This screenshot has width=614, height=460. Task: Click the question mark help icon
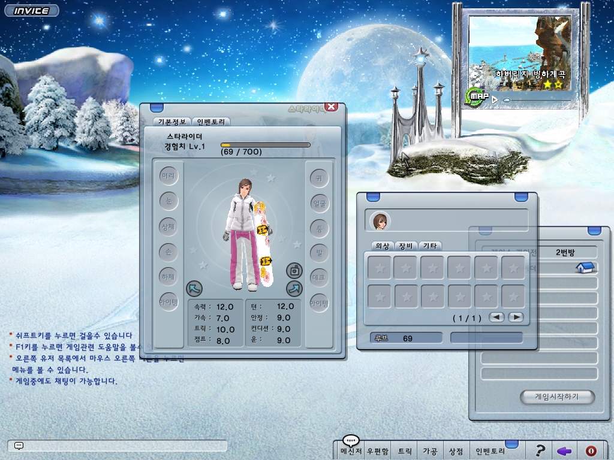(x=540, y=450)
